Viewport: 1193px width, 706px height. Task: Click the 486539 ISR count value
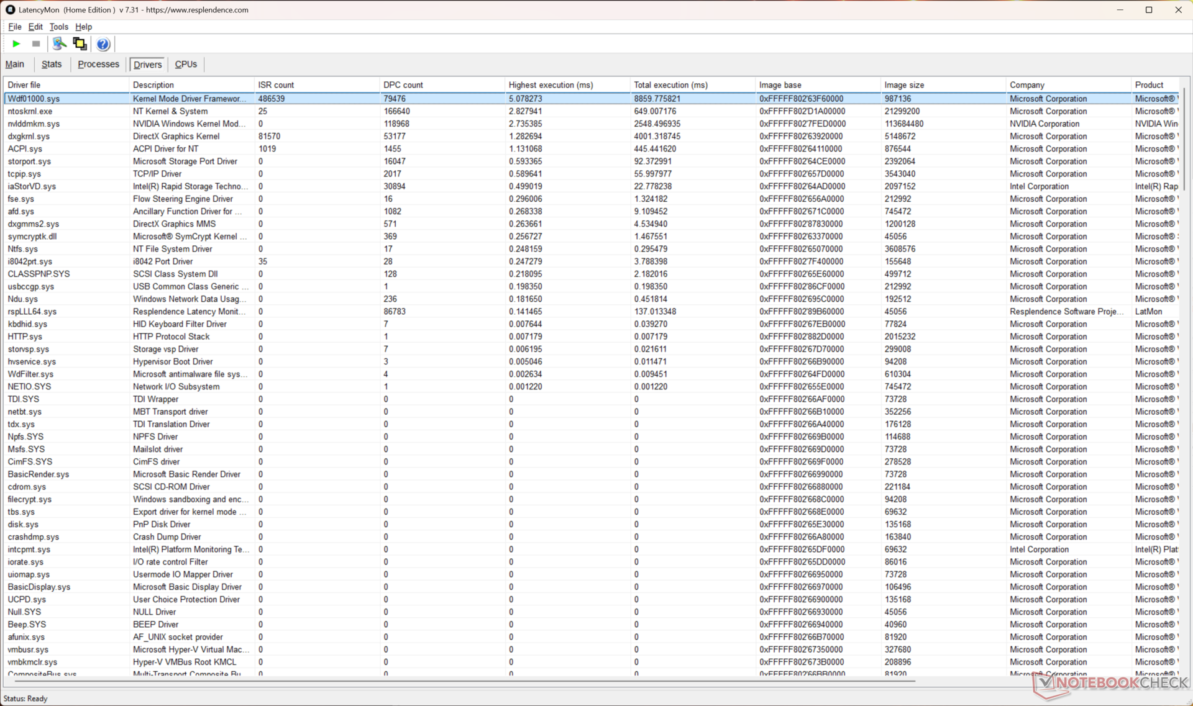(272, 99)
